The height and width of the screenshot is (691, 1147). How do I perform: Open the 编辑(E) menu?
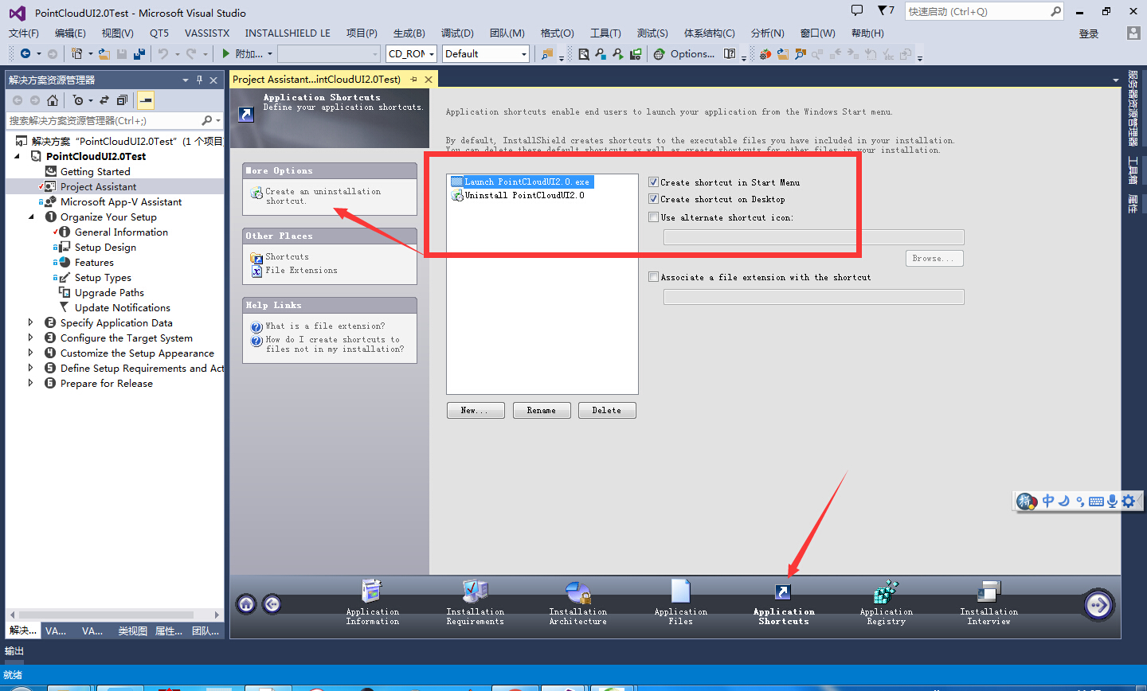click(x=70, y=33)
